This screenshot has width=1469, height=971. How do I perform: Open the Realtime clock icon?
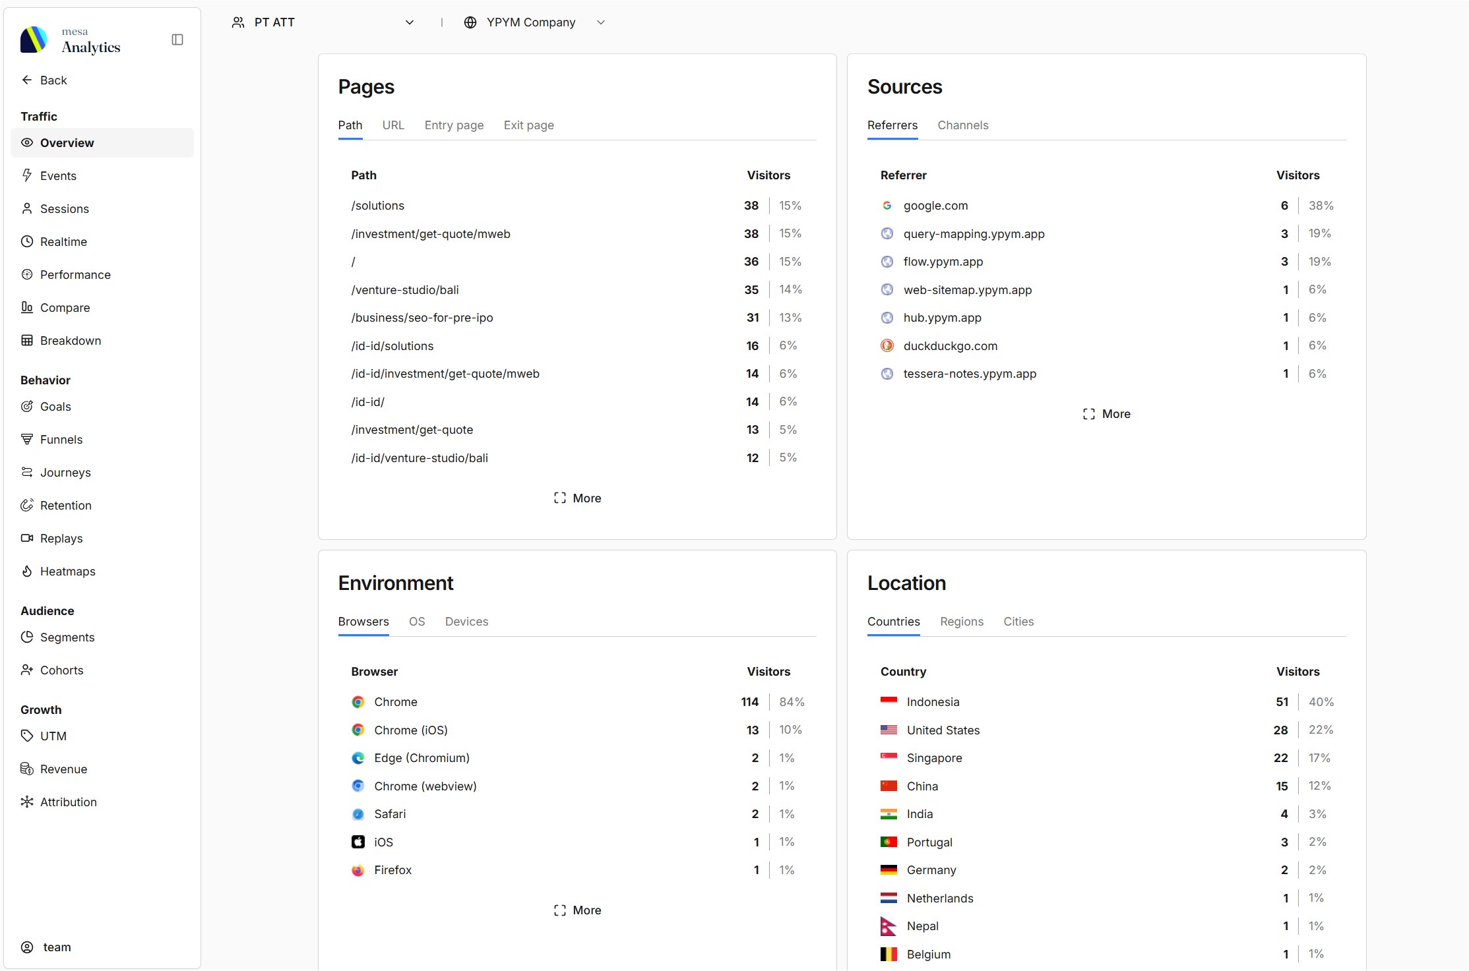point(27,241)
